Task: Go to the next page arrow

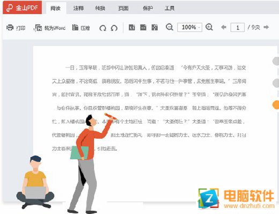Action: coord(266,27)
